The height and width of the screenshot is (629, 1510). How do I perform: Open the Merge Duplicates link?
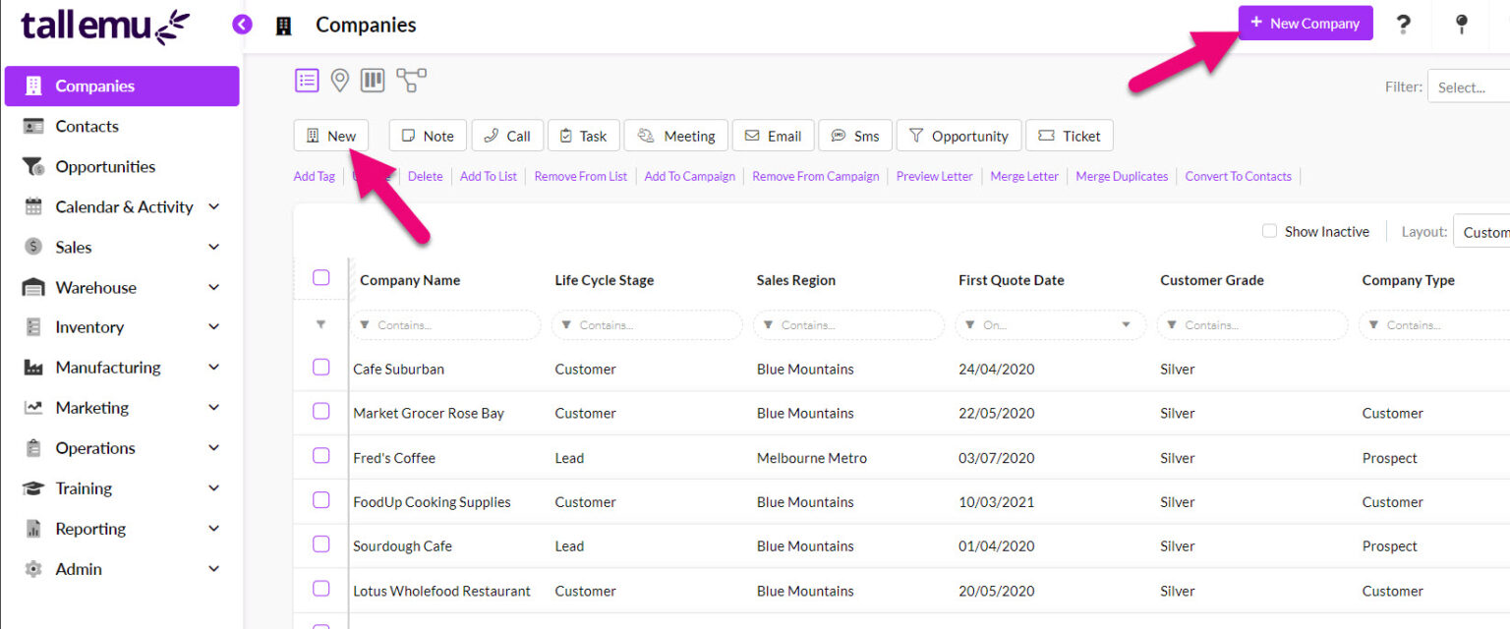1122,176
